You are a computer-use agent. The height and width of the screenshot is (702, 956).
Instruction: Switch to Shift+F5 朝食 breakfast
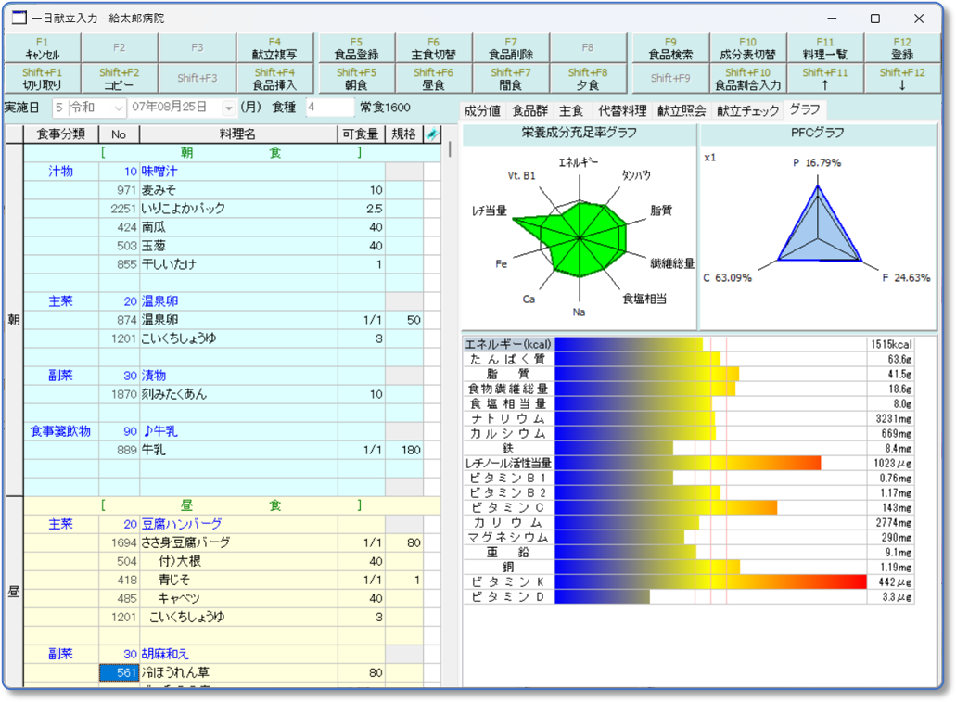click(356, 79)
